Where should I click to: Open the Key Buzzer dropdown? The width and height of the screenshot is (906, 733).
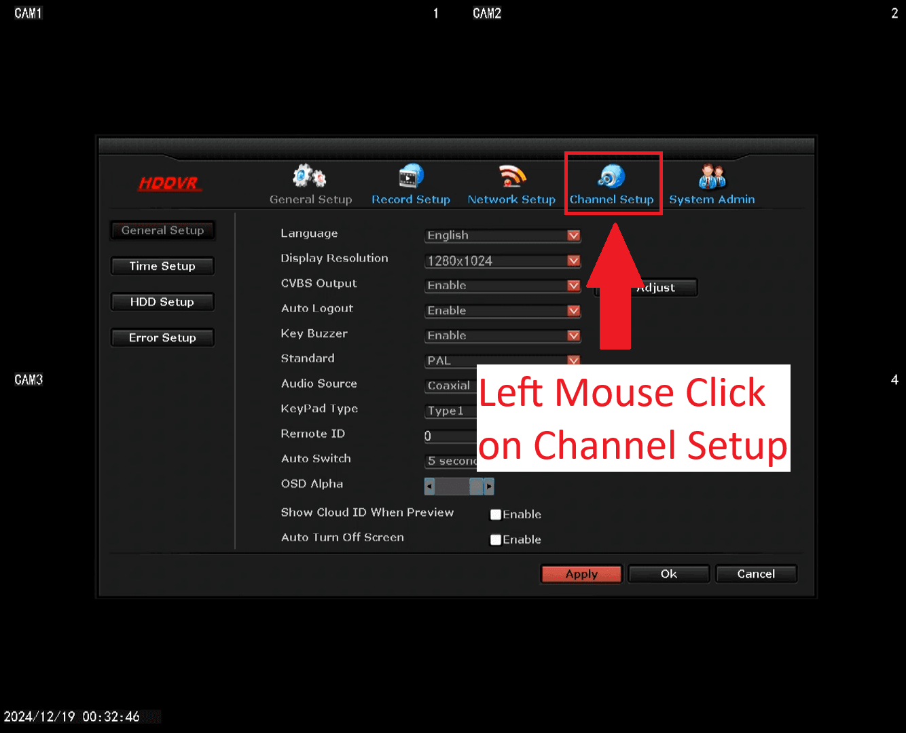[503, 336]
